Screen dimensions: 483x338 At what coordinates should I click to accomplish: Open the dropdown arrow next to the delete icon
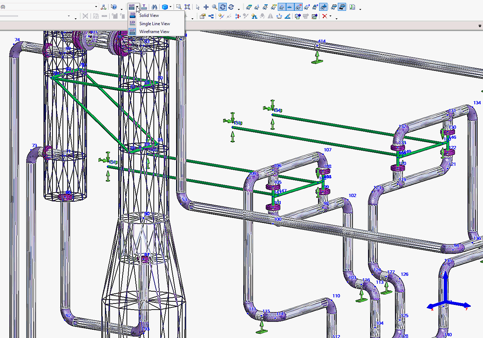[x=330, y=16]
